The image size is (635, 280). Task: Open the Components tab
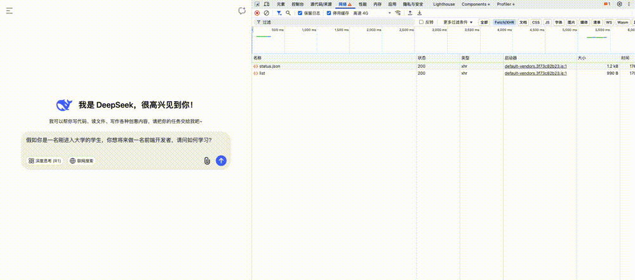coord(476,4)
